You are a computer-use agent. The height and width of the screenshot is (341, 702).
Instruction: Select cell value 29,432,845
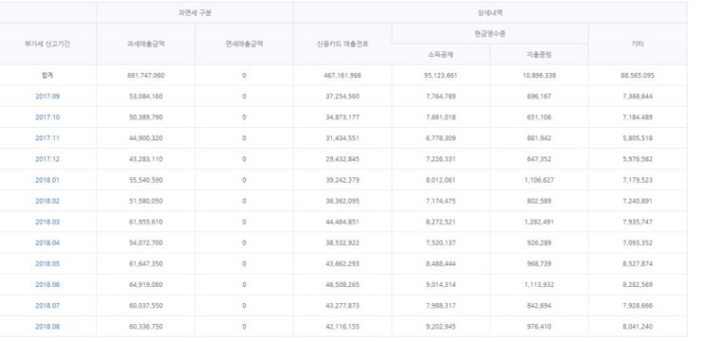[342, 159]
